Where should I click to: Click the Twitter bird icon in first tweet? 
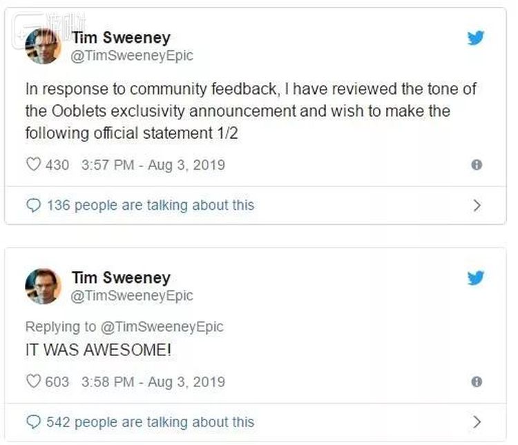[475, 38]
